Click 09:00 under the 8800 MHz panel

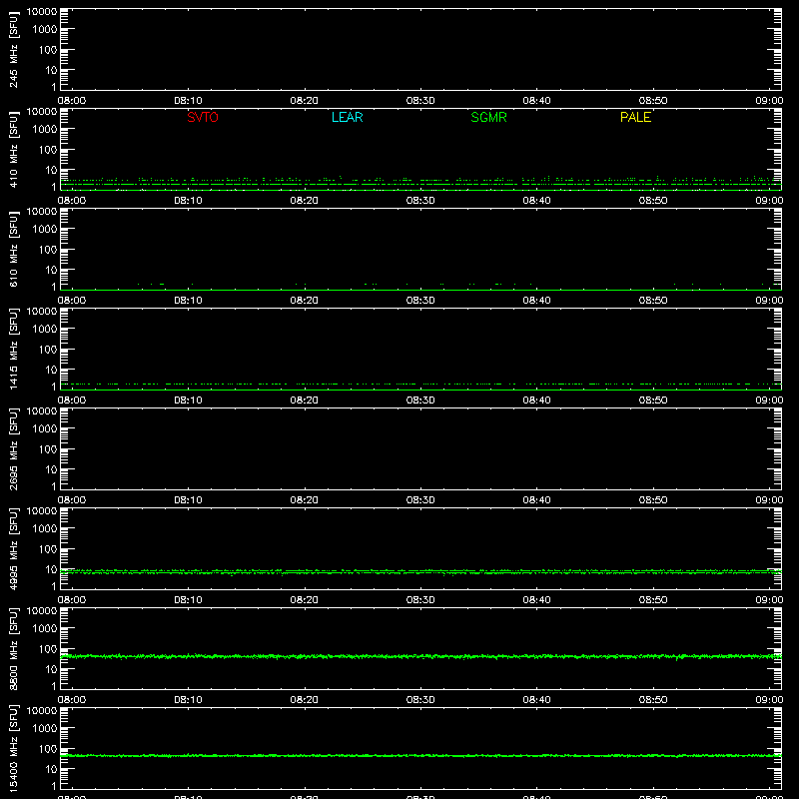point(769,700)
